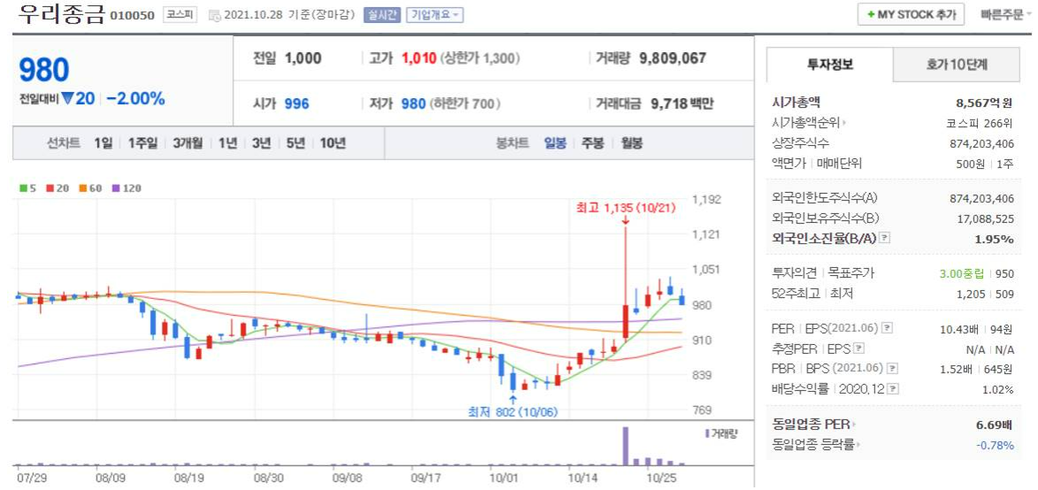This screenshot has height=490, width=1038.
Task: Click the -2.00% change rate
Action: pos(135,99)
